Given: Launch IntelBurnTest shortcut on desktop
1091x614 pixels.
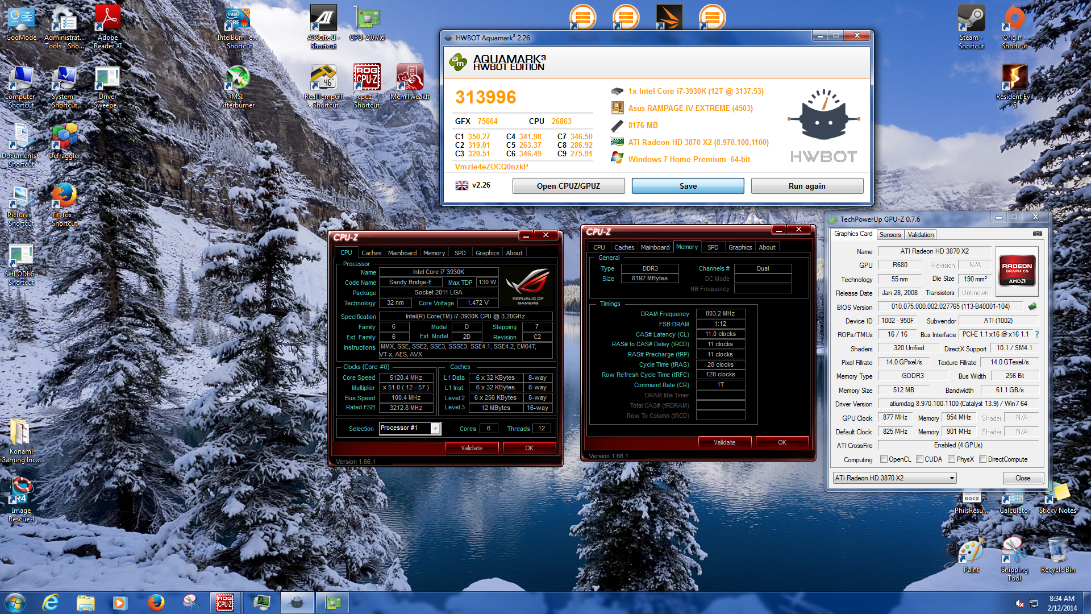Looking at the screenshot, I should 238,27.
